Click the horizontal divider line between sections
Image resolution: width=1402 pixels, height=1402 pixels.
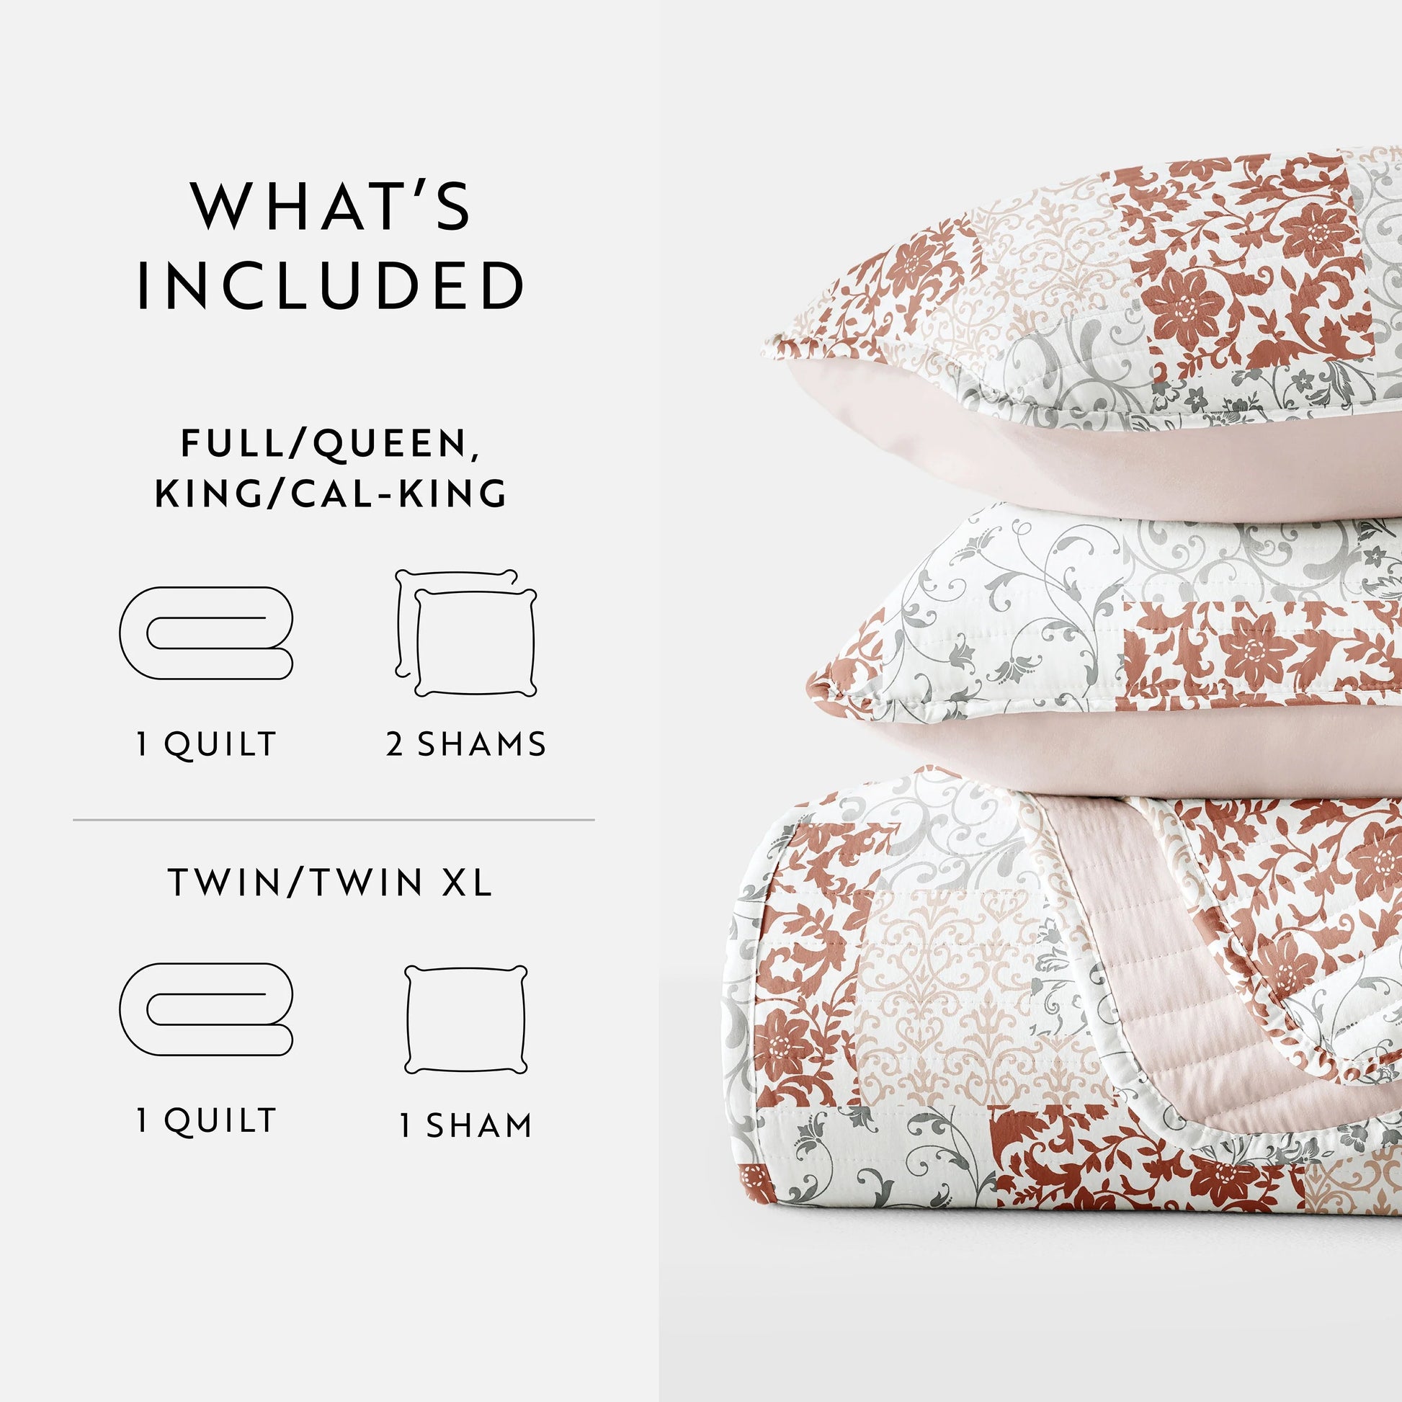334,821
